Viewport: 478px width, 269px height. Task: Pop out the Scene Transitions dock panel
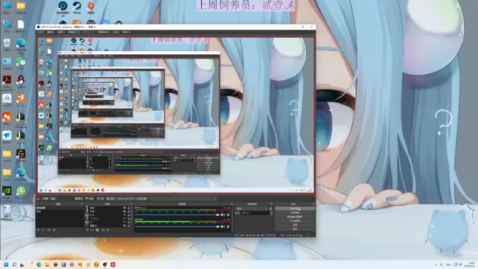click(271, 204)
